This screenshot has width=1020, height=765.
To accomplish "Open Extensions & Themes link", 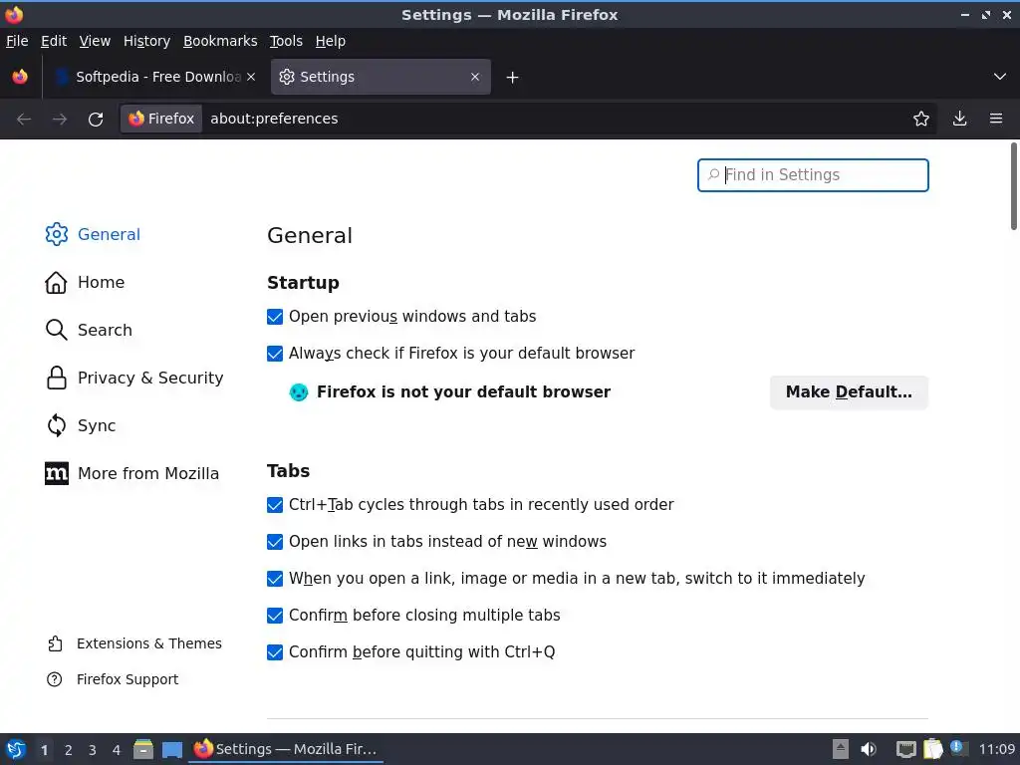I will pyautogui.click(x=149, y=643).
